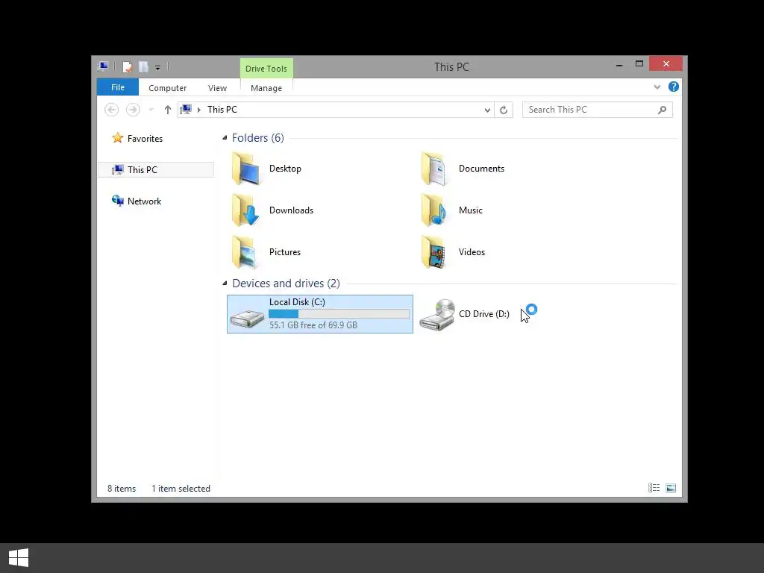764x573 pixels.
Task: Click the Music folder label
Action: coord(470,210)
